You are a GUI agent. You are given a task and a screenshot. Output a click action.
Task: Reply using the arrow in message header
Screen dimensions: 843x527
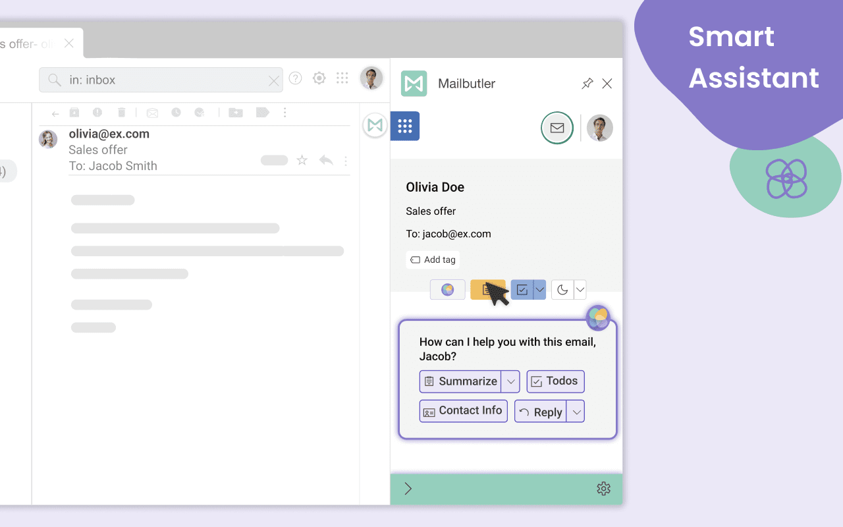click(x=326, y=160)
